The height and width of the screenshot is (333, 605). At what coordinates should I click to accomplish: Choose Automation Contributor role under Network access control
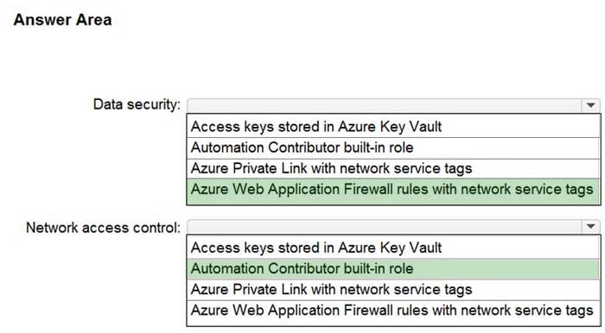pos(393,268)
